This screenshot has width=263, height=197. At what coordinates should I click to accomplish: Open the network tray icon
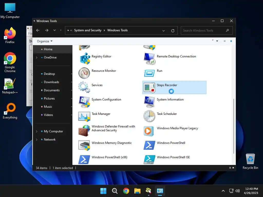[x=231, y=191]
